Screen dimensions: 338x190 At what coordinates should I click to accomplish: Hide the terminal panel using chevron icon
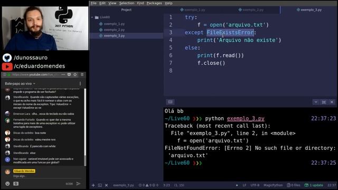click(x=316, y=102)
